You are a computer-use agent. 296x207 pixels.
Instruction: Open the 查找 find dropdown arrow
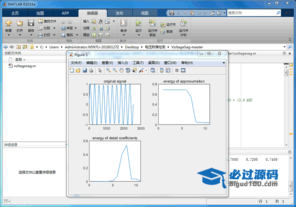[x=77, y=35]
